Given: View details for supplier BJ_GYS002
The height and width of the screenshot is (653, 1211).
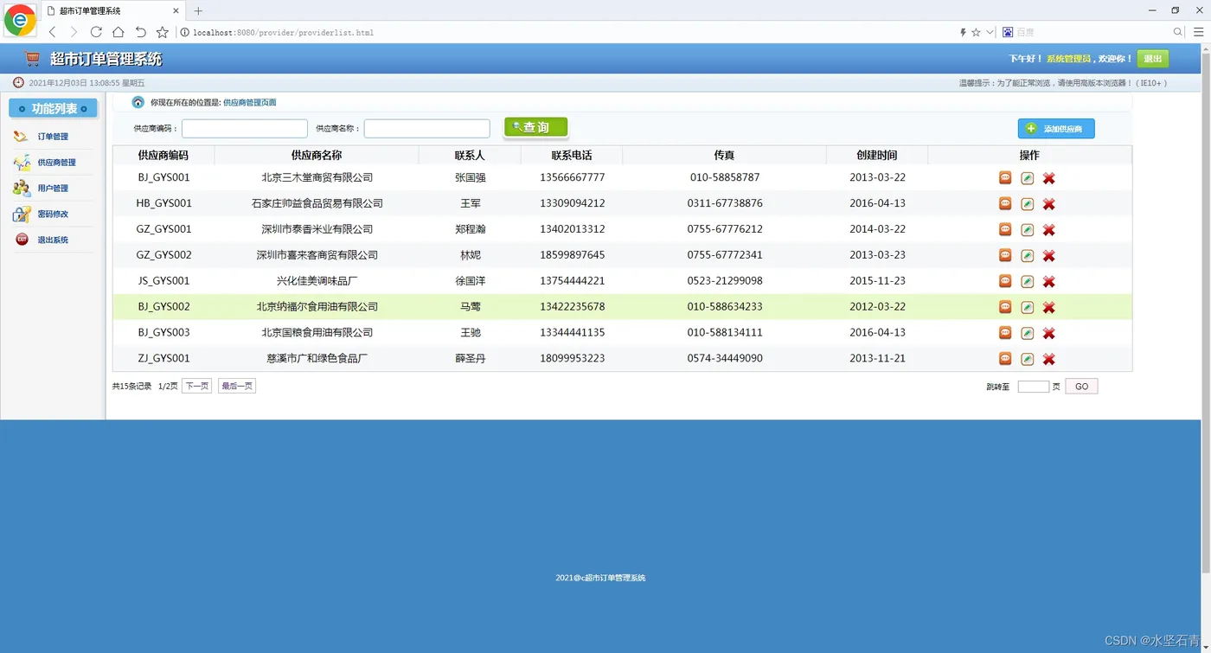Looking at the screenshot, I should [1005, 307].
